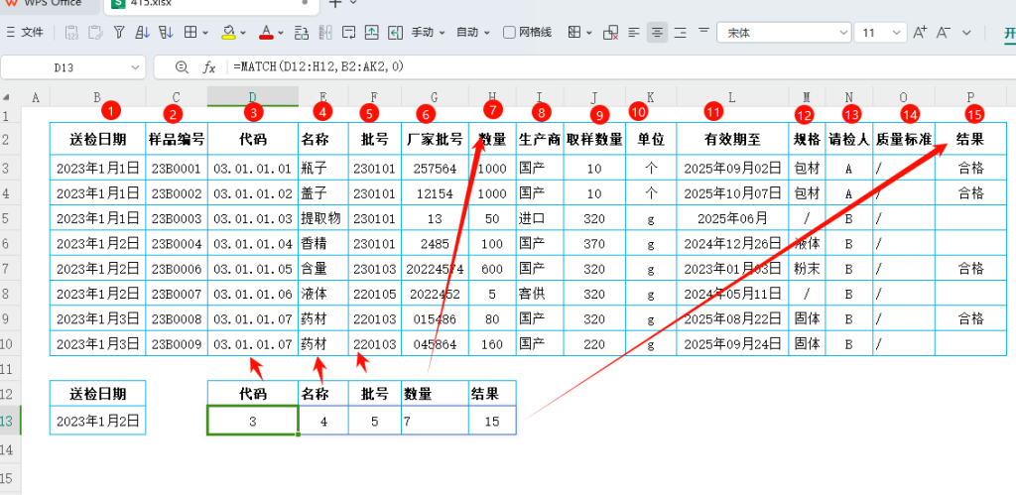
Task: Click cell 2023年1月2日 in row 13
Action: 98,422
